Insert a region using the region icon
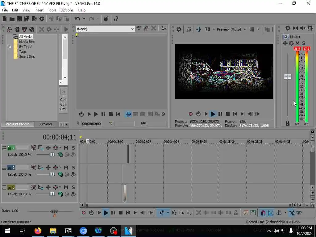This screenshot has width=316, height=237. 253,213
